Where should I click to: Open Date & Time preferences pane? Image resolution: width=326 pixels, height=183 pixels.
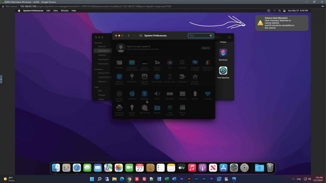coord(144,109)
